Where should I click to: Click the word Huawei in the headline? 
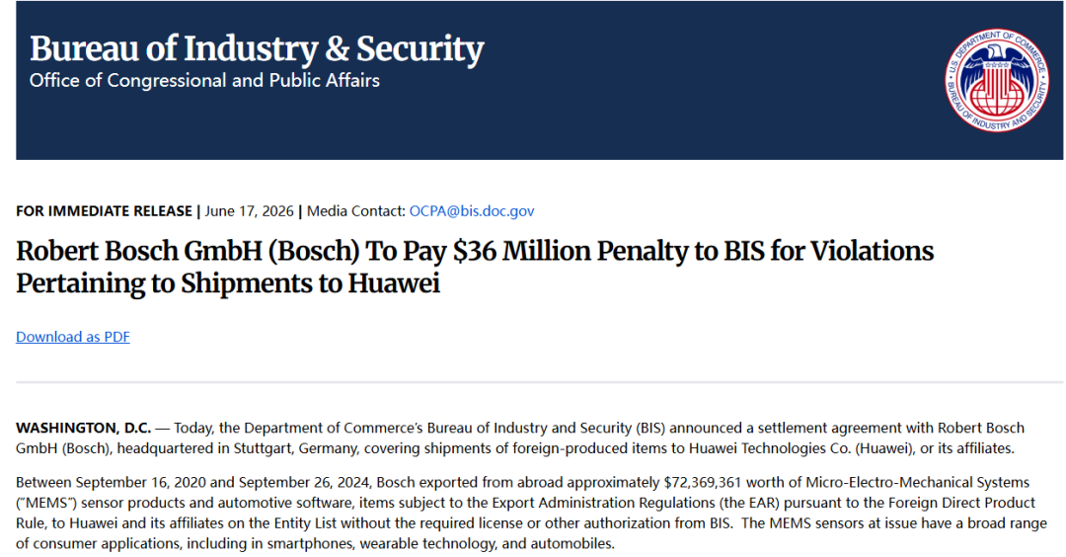click(x=394, y=282)
